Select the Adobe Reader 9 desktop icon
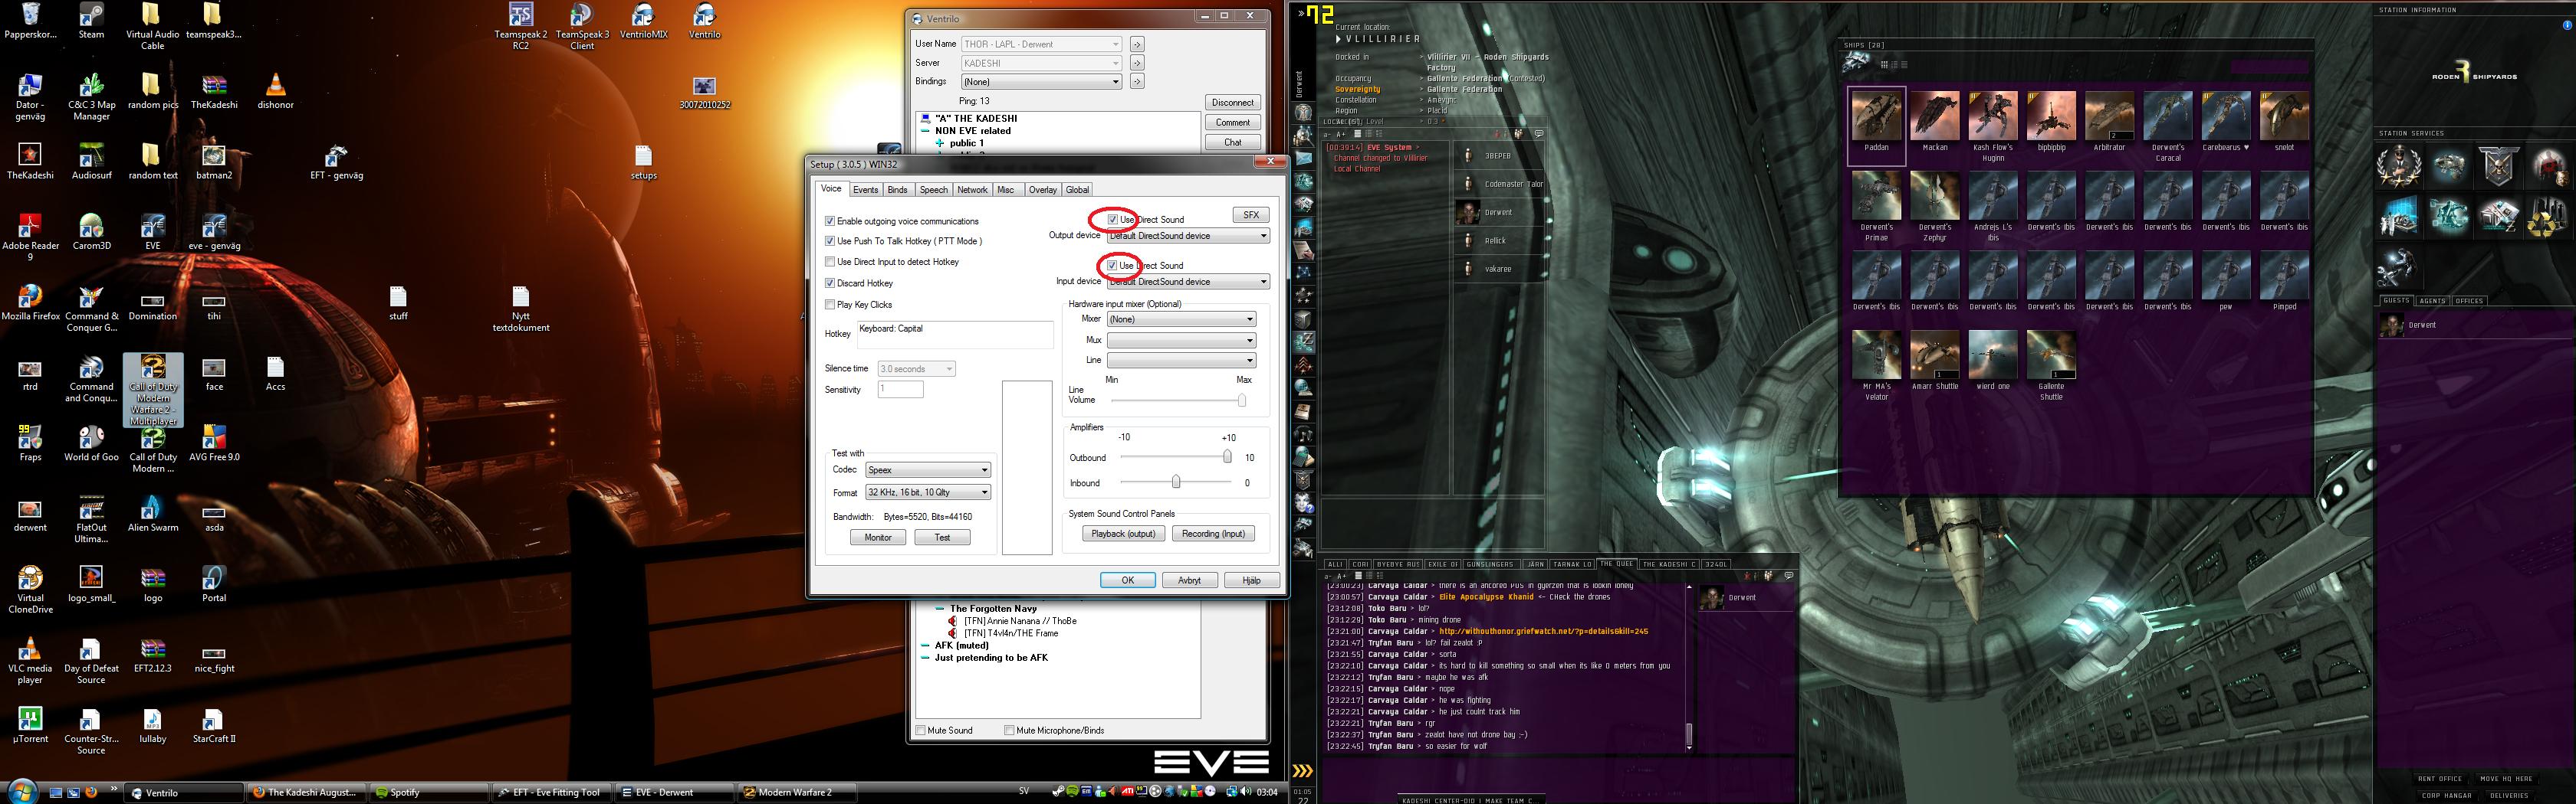Viewport: 2576px width, 804px height. pyautogui.click(x=30, y=237)
